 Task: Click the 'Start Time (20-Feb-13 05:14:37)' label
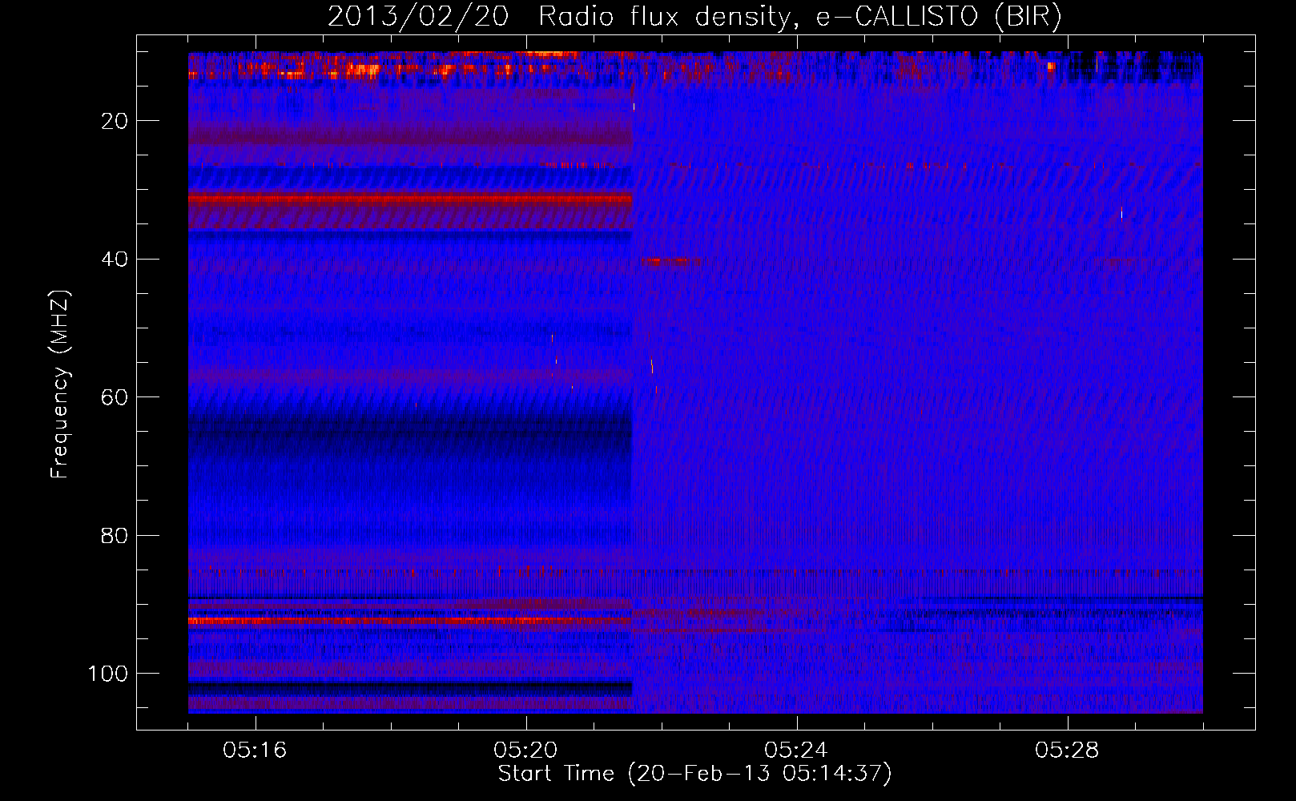point(694,774)
